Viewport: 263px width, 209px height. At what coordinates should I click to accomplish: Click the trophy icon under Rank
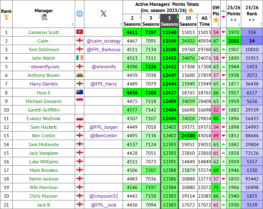6,17
